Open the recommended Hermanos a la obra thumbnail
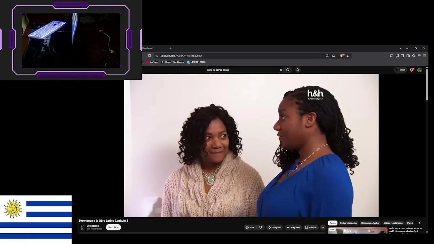This screenshot has width=434, height=244. (358, 231)
